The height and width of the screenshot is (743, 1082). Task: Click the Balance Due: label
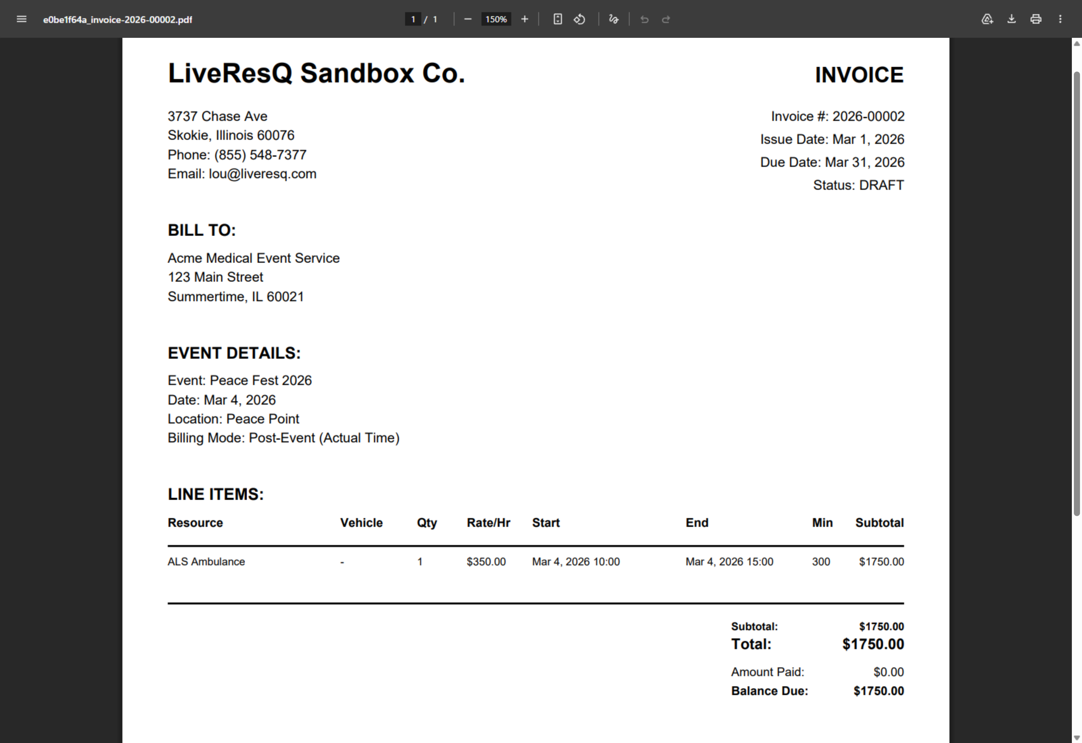(769, 691)
